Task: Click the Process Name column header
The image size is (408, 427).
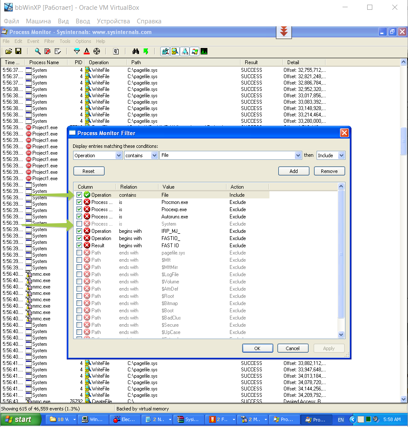Action: point(46,62)
